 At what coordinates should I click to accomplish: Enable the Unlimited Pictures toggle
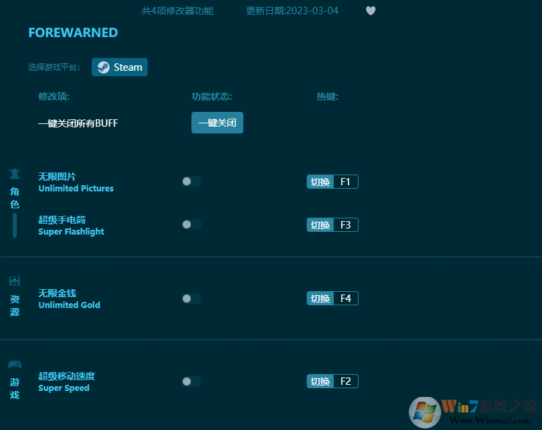click(191, 181)
